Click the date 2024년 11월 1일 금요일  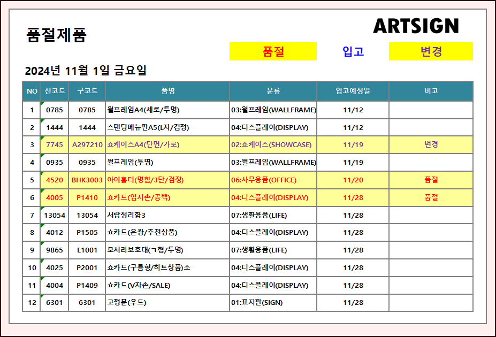pyautogui.click(x=86, y=71)
